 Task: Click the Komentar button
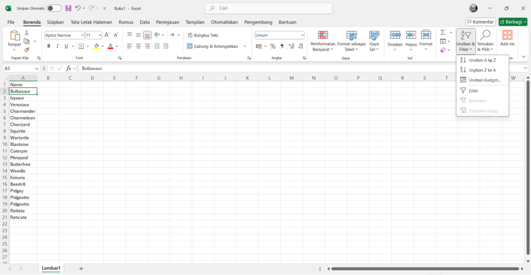481,22
